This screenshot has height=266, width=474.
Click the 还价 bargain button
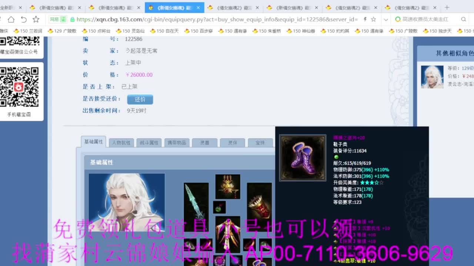coord(140,99)
